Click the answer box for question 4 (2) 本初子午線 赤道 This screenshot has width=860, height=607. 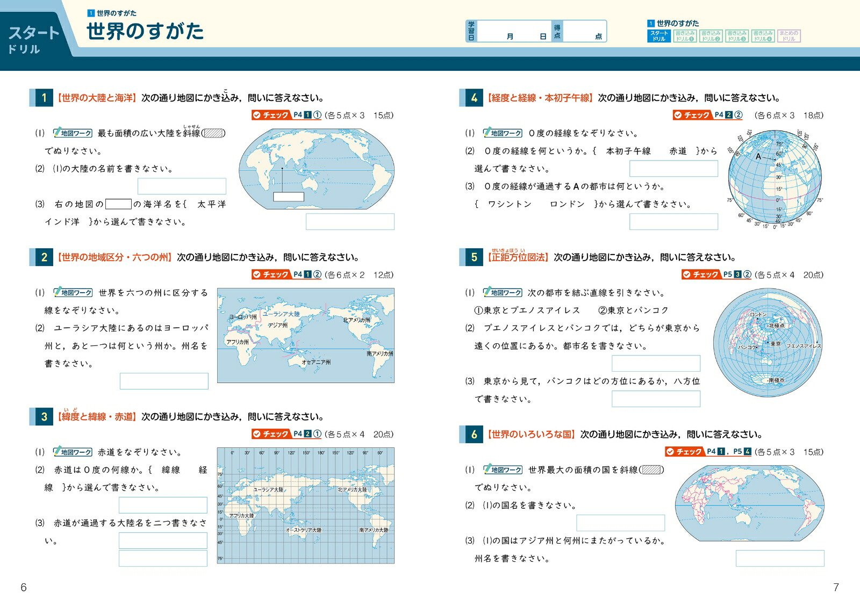(673, 168)
